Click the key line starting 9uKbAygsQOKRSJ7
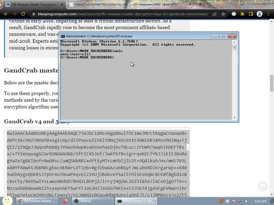This screenshot has width=274, height=205. [97, 175]
